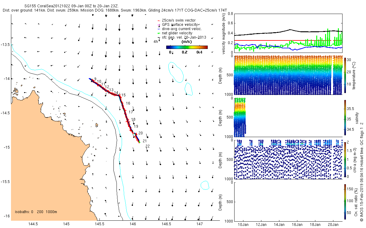This screenshot has width=366, height=228.
Task: Click the salinity color bar
Action: [x=345, y=118]
